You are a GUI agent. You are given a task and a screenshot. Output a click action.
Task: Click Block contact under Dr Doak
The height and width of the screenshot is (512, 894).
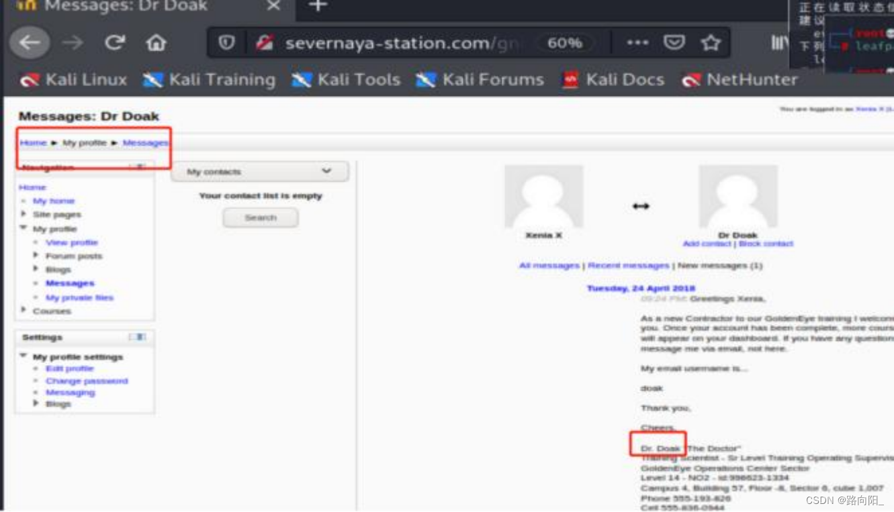click(x=766, y=244)
